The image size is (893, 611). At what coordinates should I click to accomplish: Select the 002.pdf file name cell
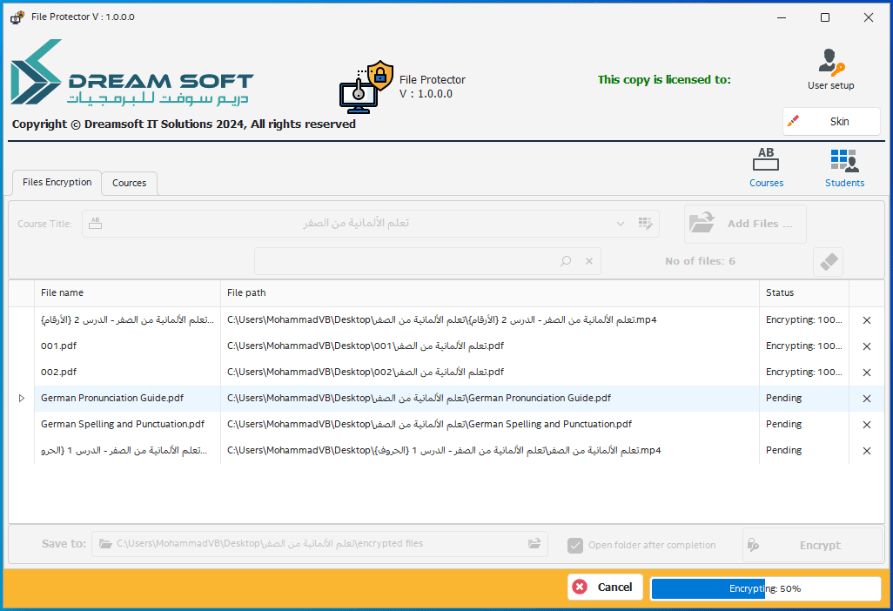[127, 372]
